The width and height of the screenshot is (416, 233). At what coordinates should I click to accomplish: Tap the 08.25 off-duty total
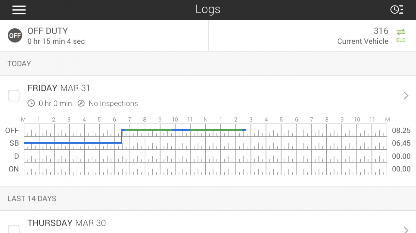coord(401,131)
